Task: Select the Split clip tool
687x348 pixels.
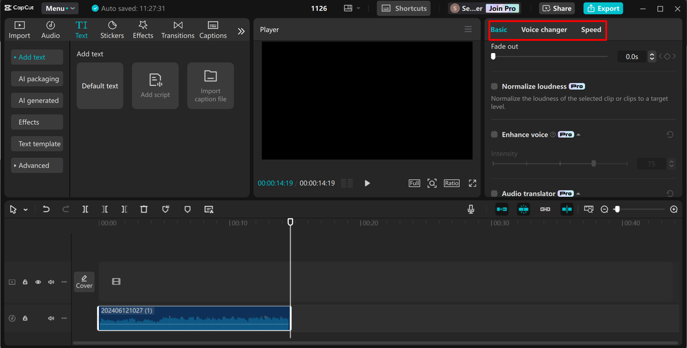Action: point(85,209)
